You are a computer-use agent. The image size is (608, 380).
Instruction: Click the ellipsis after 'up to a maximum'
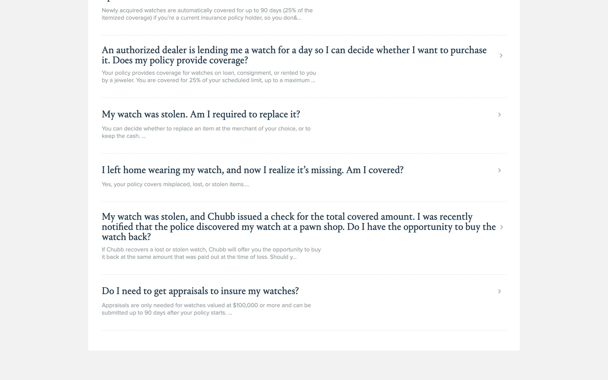click(x=313, y=81)
